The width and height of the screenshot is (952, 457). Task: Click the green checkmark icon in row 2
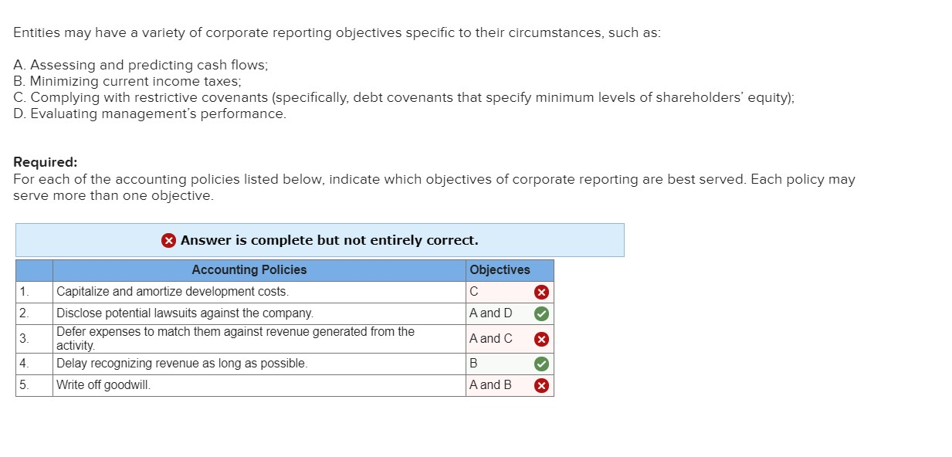coord(542,313)
